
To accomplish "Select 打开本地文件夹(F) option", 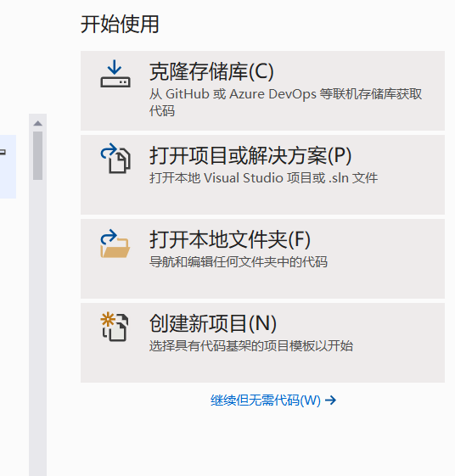I will [x=262, y=259].
